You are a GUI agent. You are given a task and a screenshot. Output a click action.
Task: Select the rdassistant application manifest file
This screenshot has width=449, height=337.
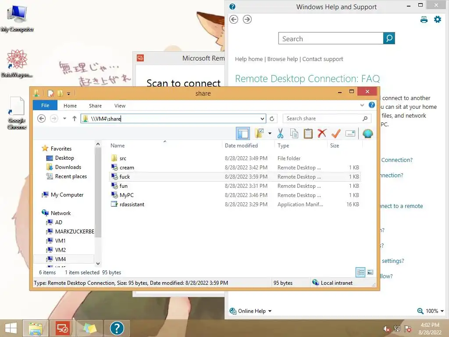click(132, 204)
